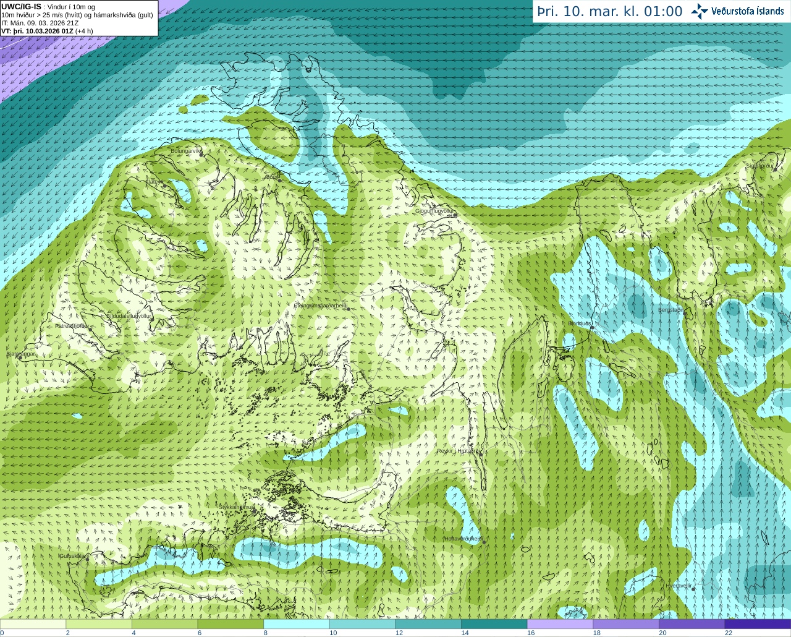Click the Veðurstofa Íslands logo

click(x=737, y=11)
